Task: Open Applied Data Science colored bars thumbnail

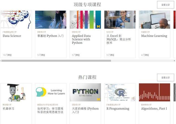Action: [x=85, y=20]
